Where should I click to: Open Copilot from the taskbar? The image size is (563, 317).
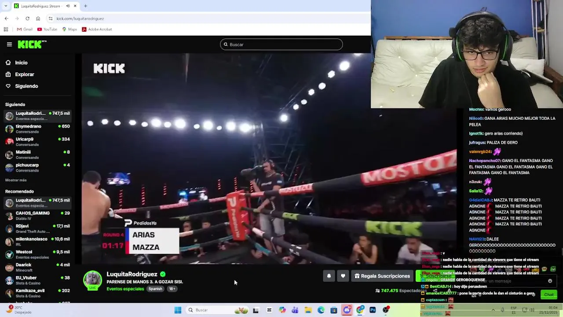click(282, 310)
